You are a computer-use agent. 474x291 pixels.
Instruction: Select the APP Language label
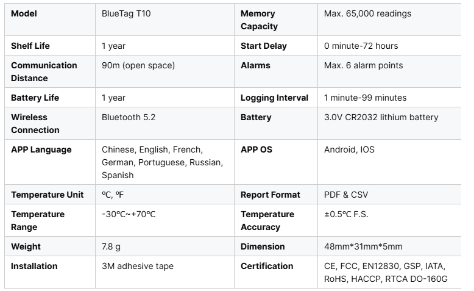coord(41,149)
